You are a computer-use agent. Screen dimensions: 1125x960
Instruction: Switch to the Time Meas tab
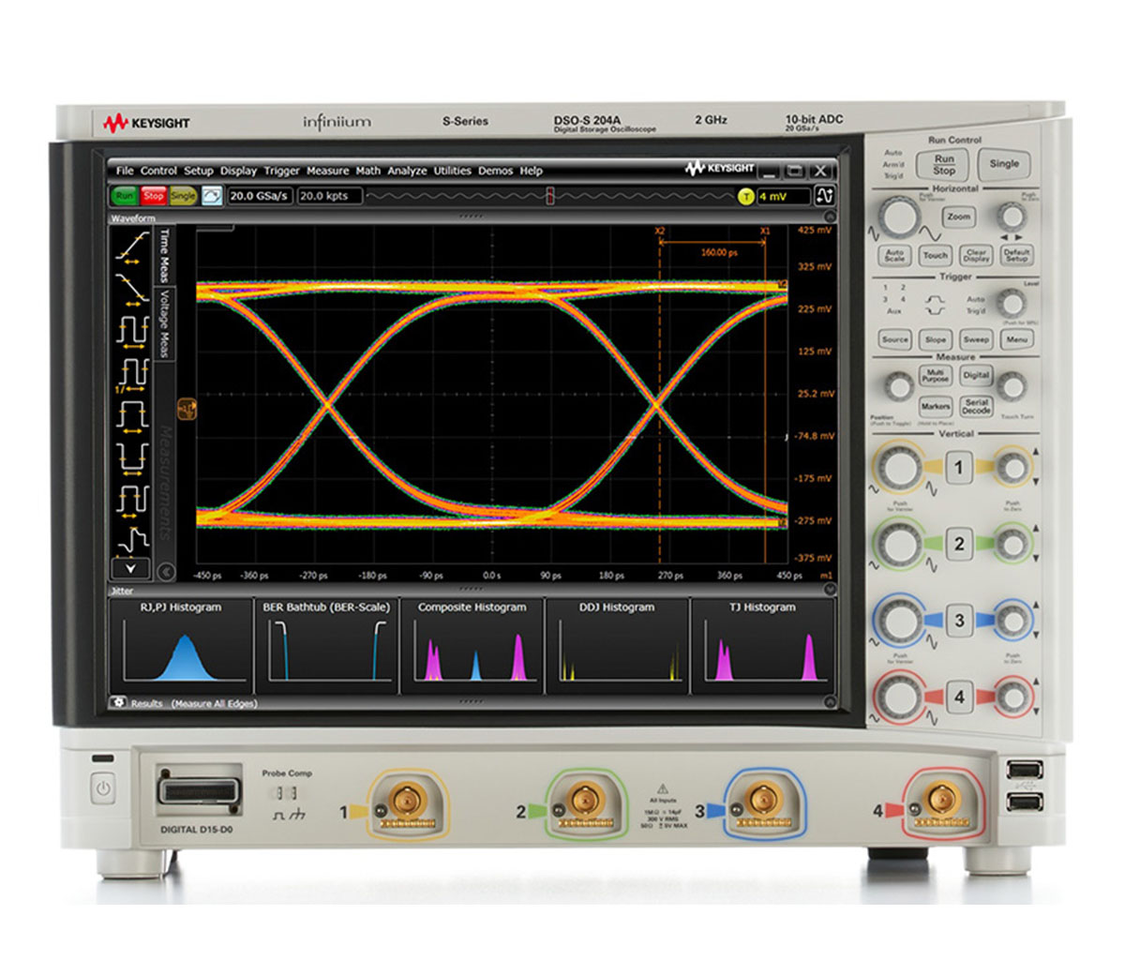[x=165, y=255]
